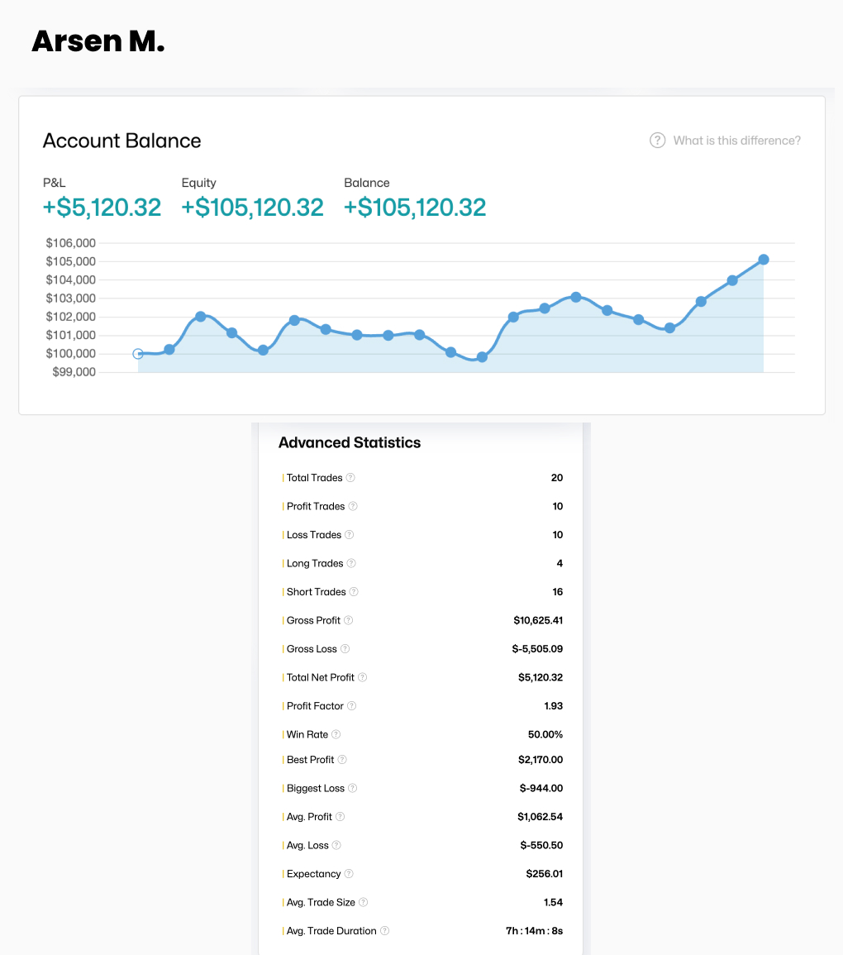Click the question icon next to Total Net Profit
Screen dimensions: 843x955
(x=362, y=677)
